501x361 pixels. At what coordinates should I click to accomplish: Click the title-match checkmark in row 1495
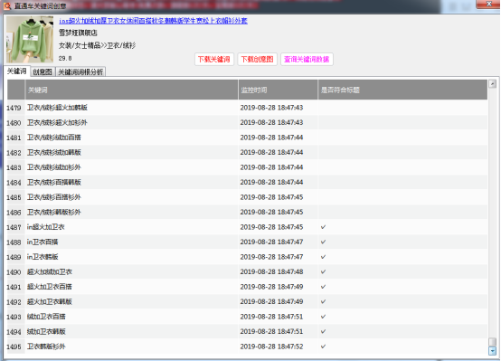323,347
